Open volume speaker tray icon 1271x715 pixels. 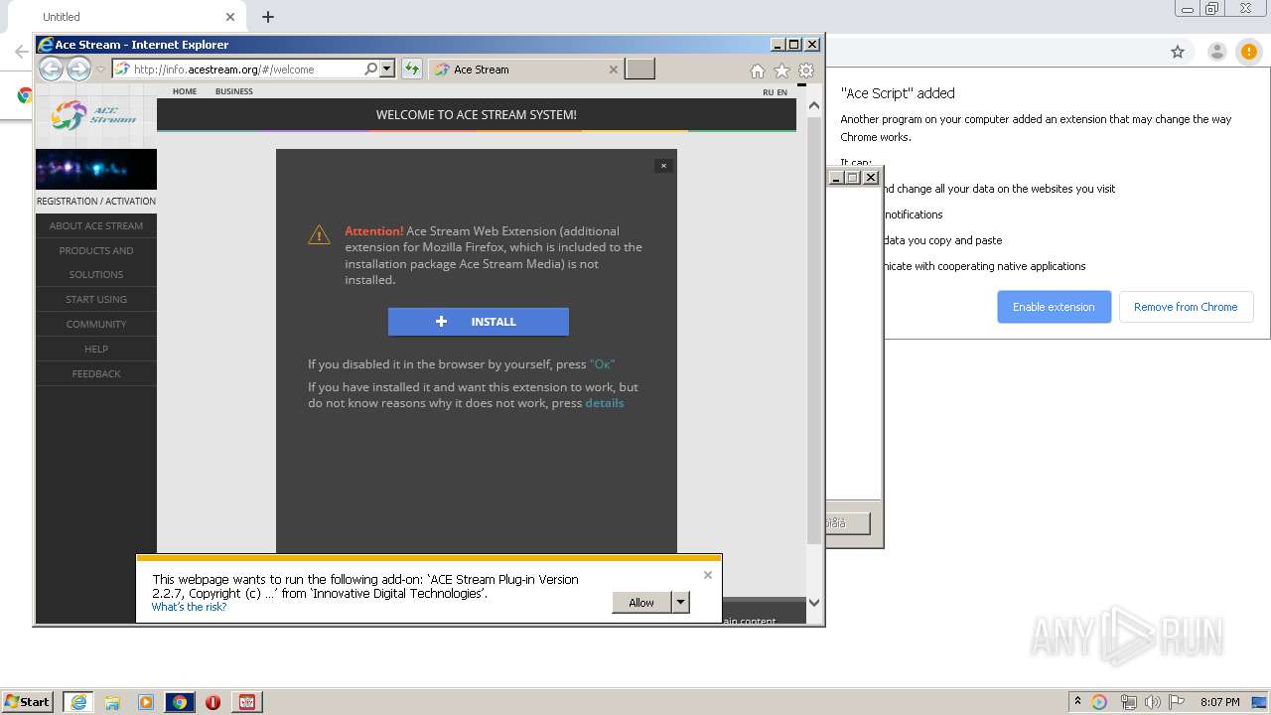click(x=1152, y=702)
